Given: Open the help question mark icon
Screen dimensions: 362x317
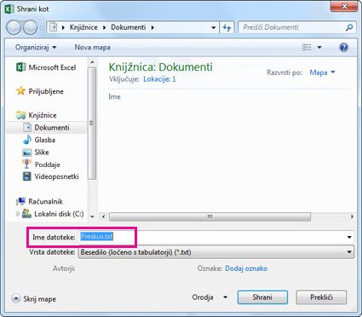Looking at the screenshot, I should pos(343,47).
